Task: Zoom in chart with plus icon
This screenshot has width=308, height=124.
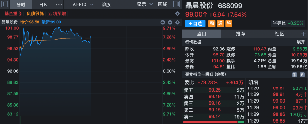Action: click(163, 22)
